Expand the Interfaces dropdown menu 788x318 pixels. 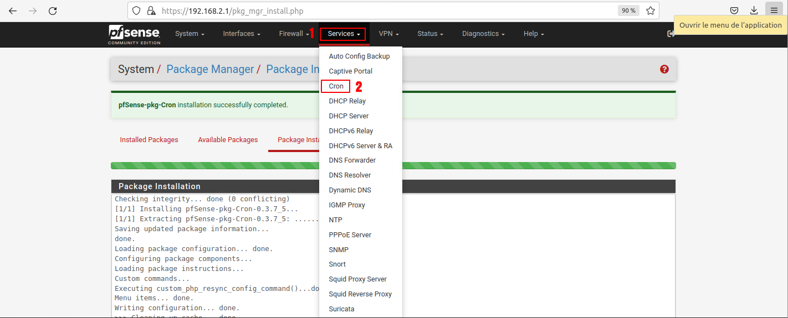pyautogui.click(x=242, y=34)
